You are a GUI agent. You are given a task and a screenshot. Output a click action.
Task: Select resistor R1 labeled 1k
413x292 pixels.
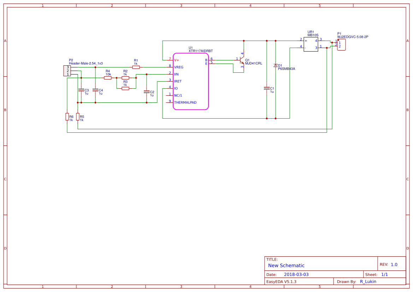point(136,66)
